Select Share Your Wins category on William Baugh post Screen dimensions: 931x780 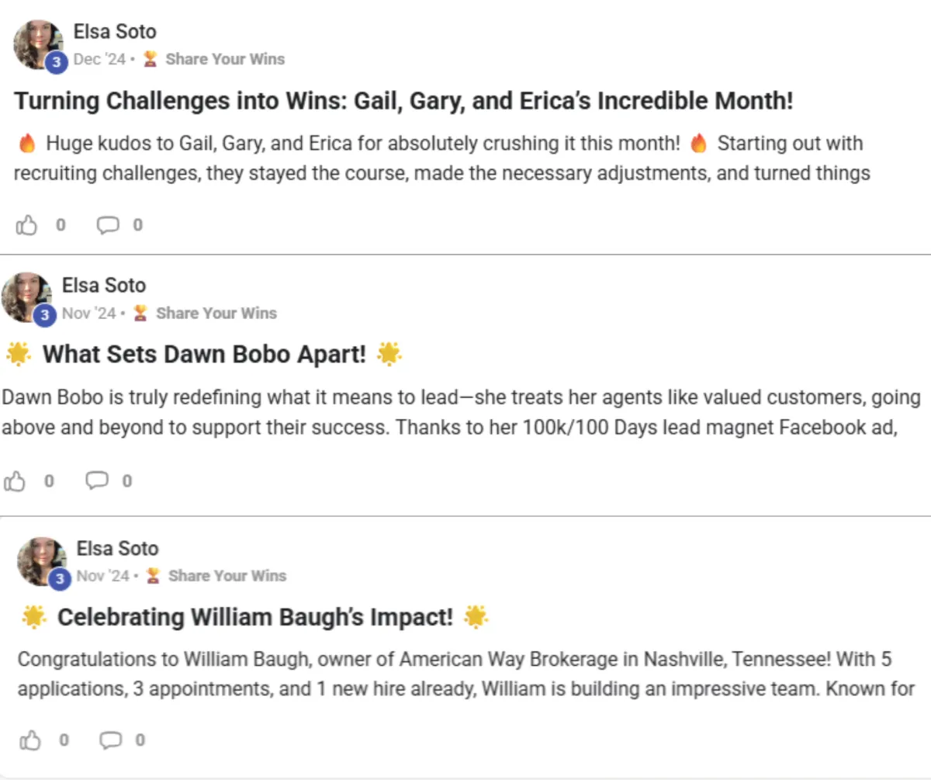click(x=227, y=576)
